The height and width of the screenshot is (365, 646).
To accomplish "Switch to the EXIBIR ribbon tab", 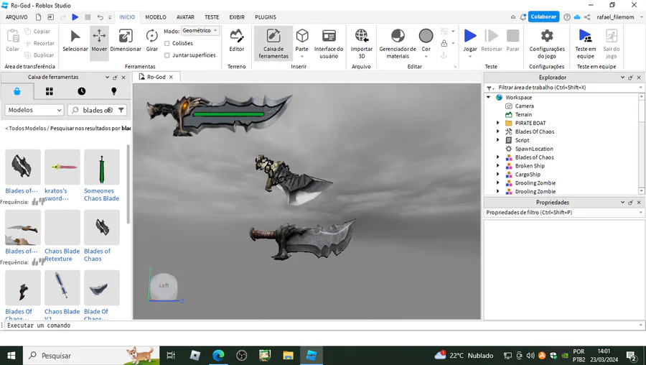I will [237, 17].
